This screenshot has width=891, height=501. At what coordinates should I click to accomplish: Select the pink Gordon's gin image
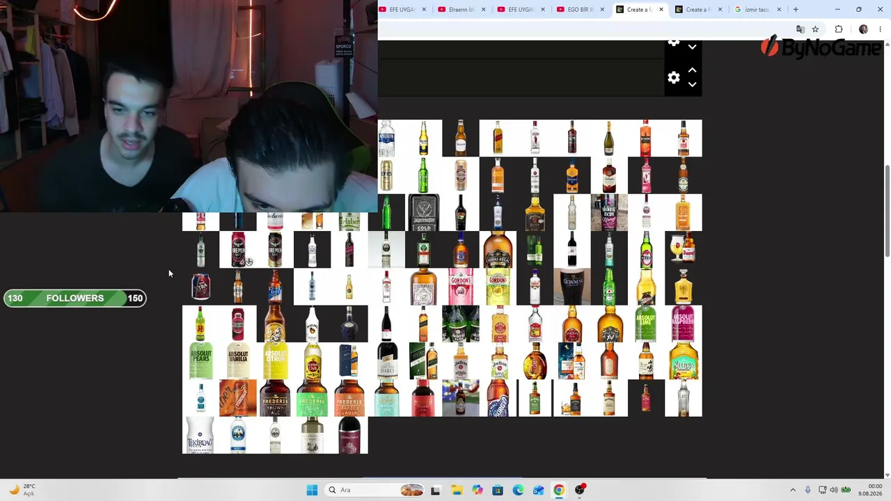point(460,287)
